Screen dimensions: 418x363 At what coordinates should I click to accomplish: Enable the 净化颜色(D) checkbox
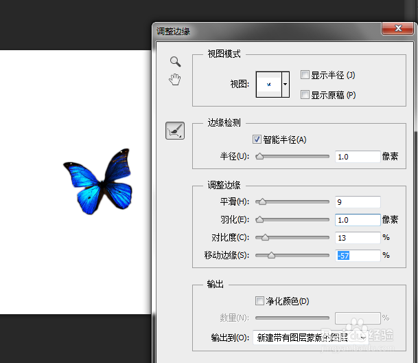point(259,300)
